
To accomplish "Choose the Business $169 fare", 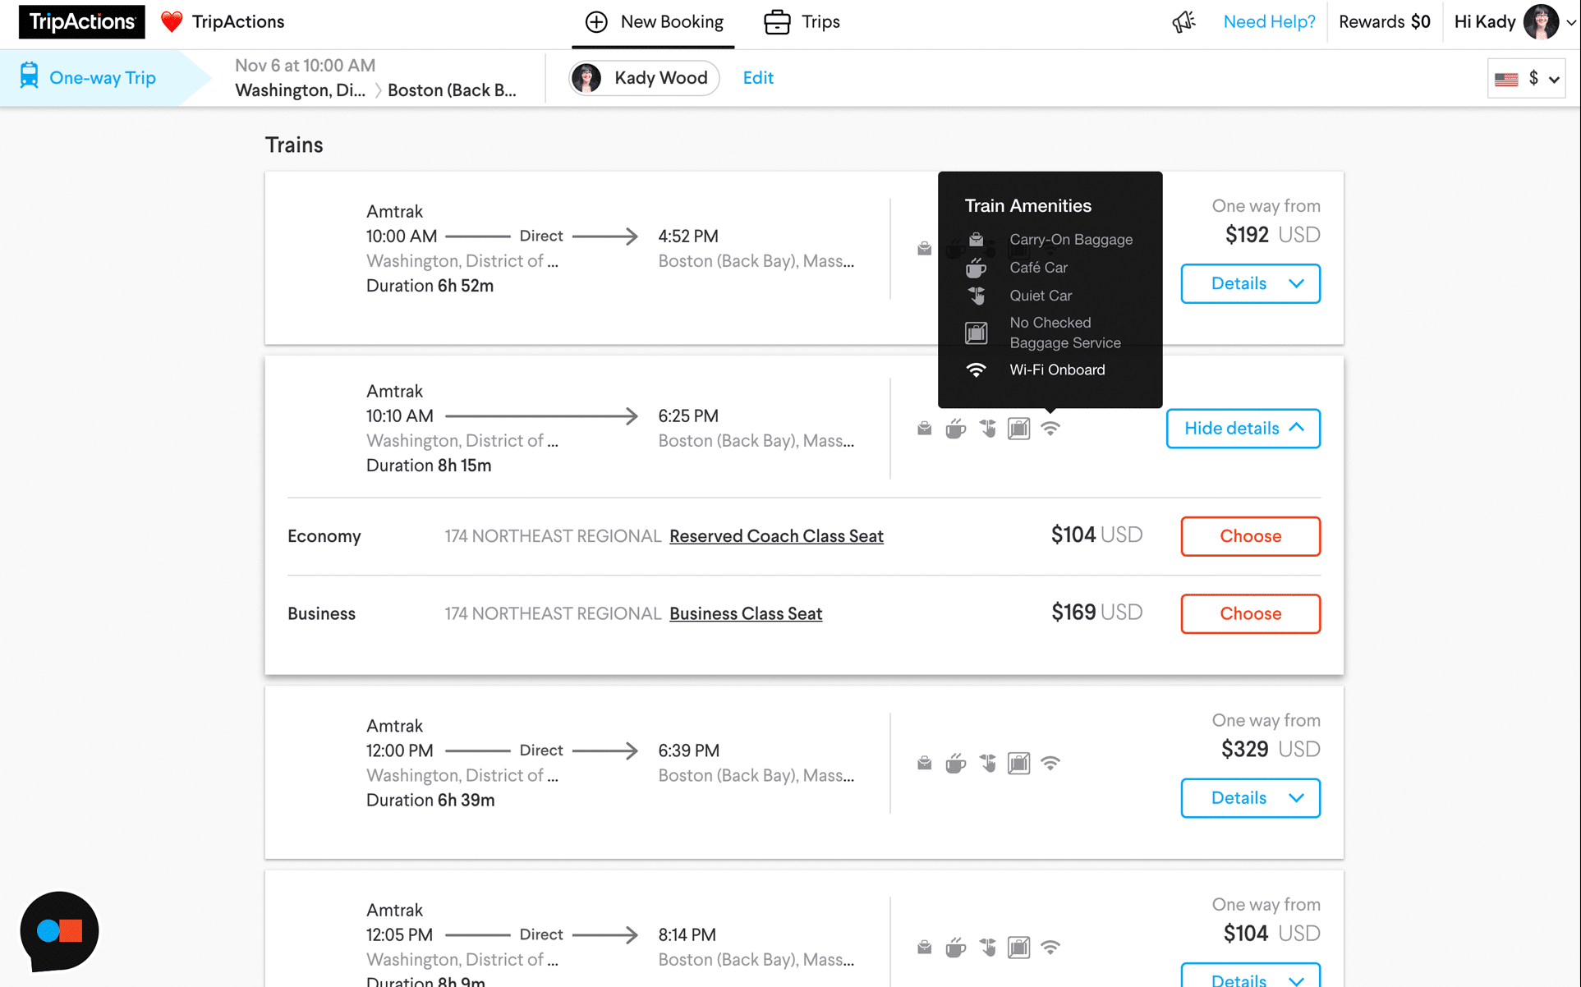I will 1250,613.
